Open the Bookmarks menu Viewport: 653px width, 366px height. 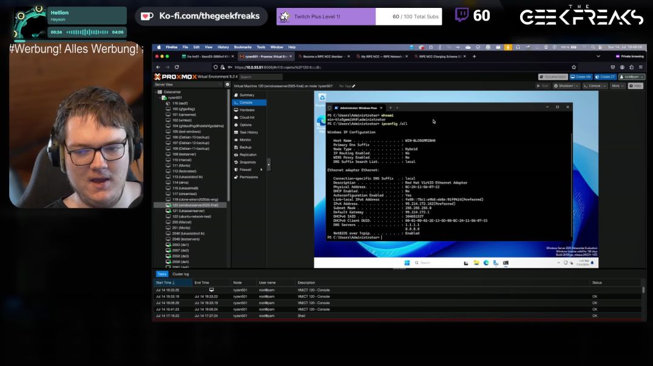[243, 47]
